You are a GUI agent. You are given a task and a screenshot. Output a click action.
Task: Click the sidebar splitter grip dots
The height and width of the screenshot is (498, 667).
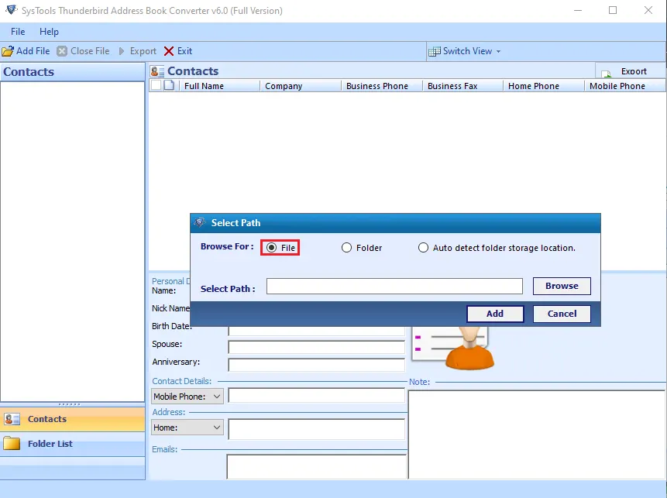[x=70, y=404]
